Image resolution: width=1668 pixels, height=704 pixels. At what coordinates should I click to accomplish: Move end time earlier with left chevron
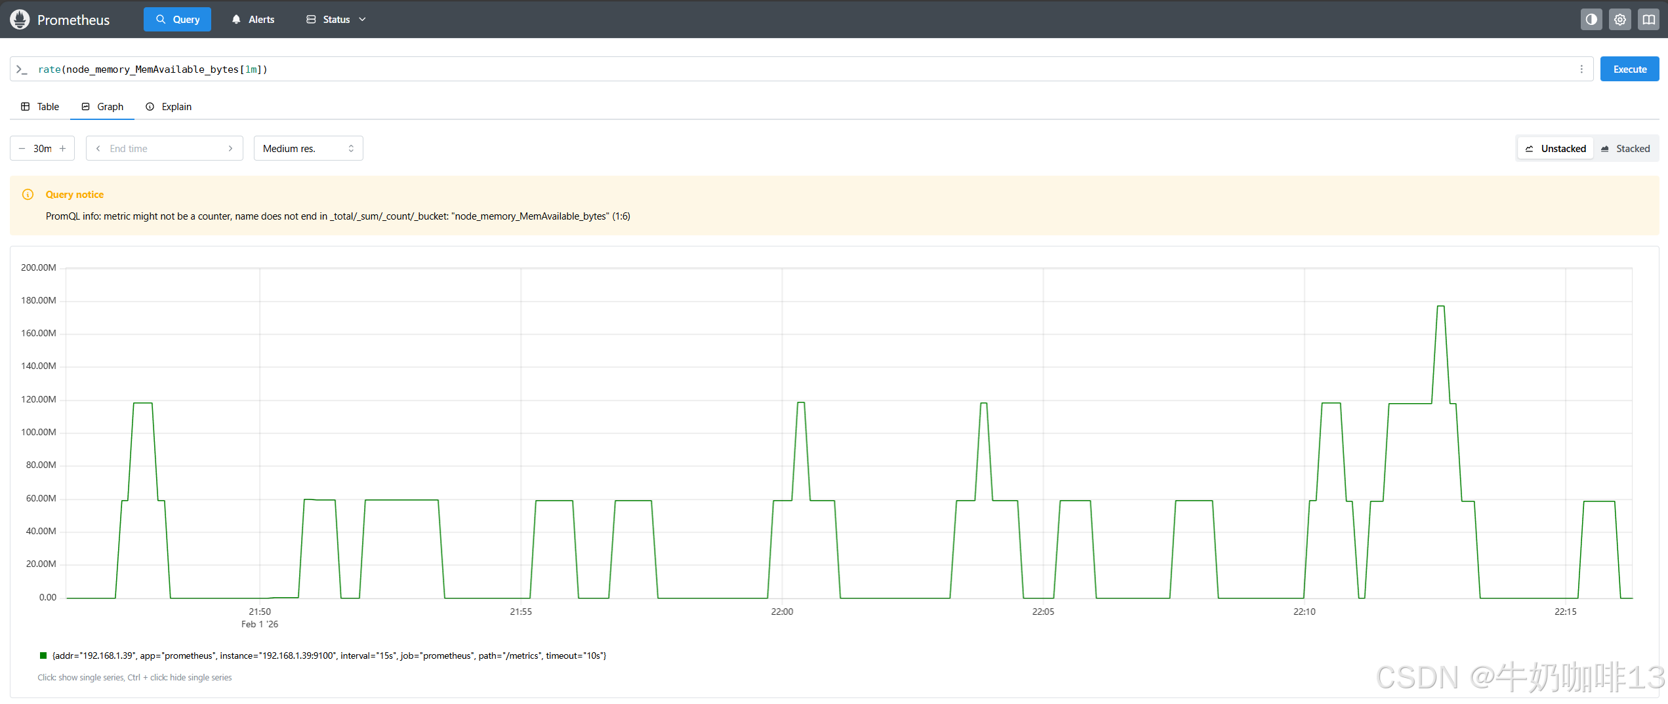coord(98,149)
